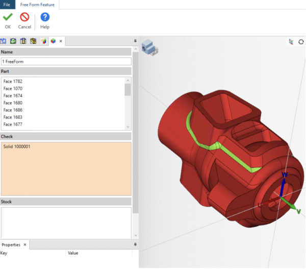Close the active feature panel tab
This screenshot has width=306, height=269.
point(61,41)
